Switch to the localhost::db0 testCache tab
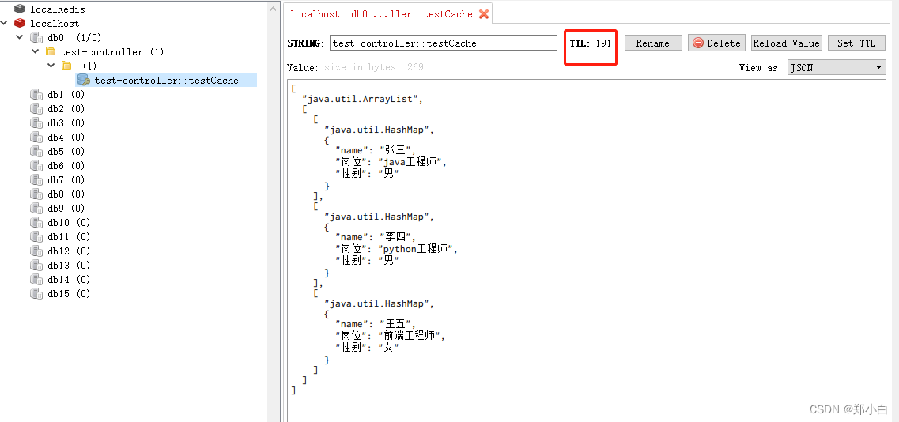Viewport: 899px width, 422px height. (381, 14)
